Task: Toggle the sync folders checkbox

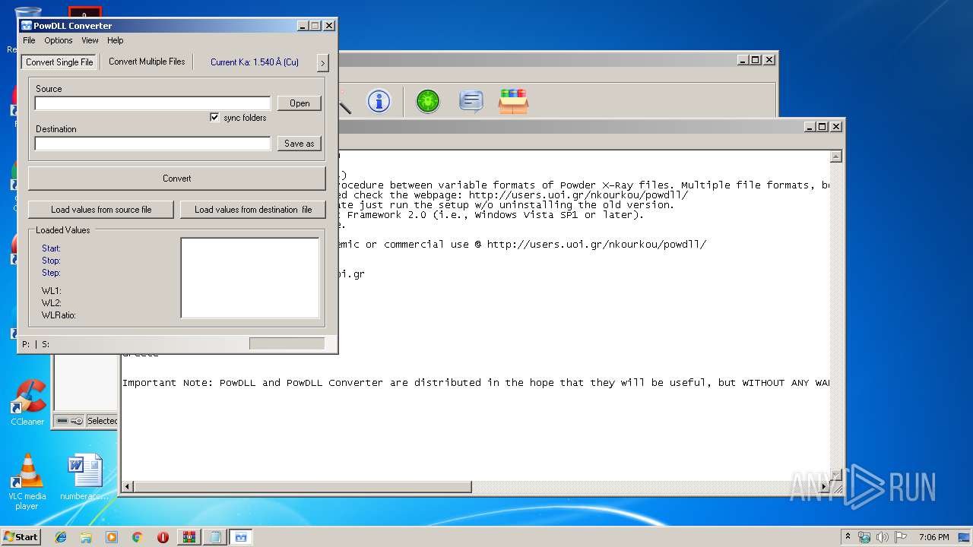Action: point(214,118)
